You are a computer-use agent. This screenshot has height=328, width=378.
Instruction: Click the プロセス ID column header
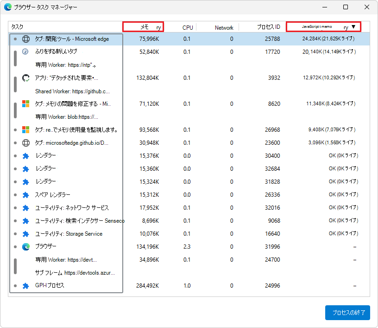269,27
